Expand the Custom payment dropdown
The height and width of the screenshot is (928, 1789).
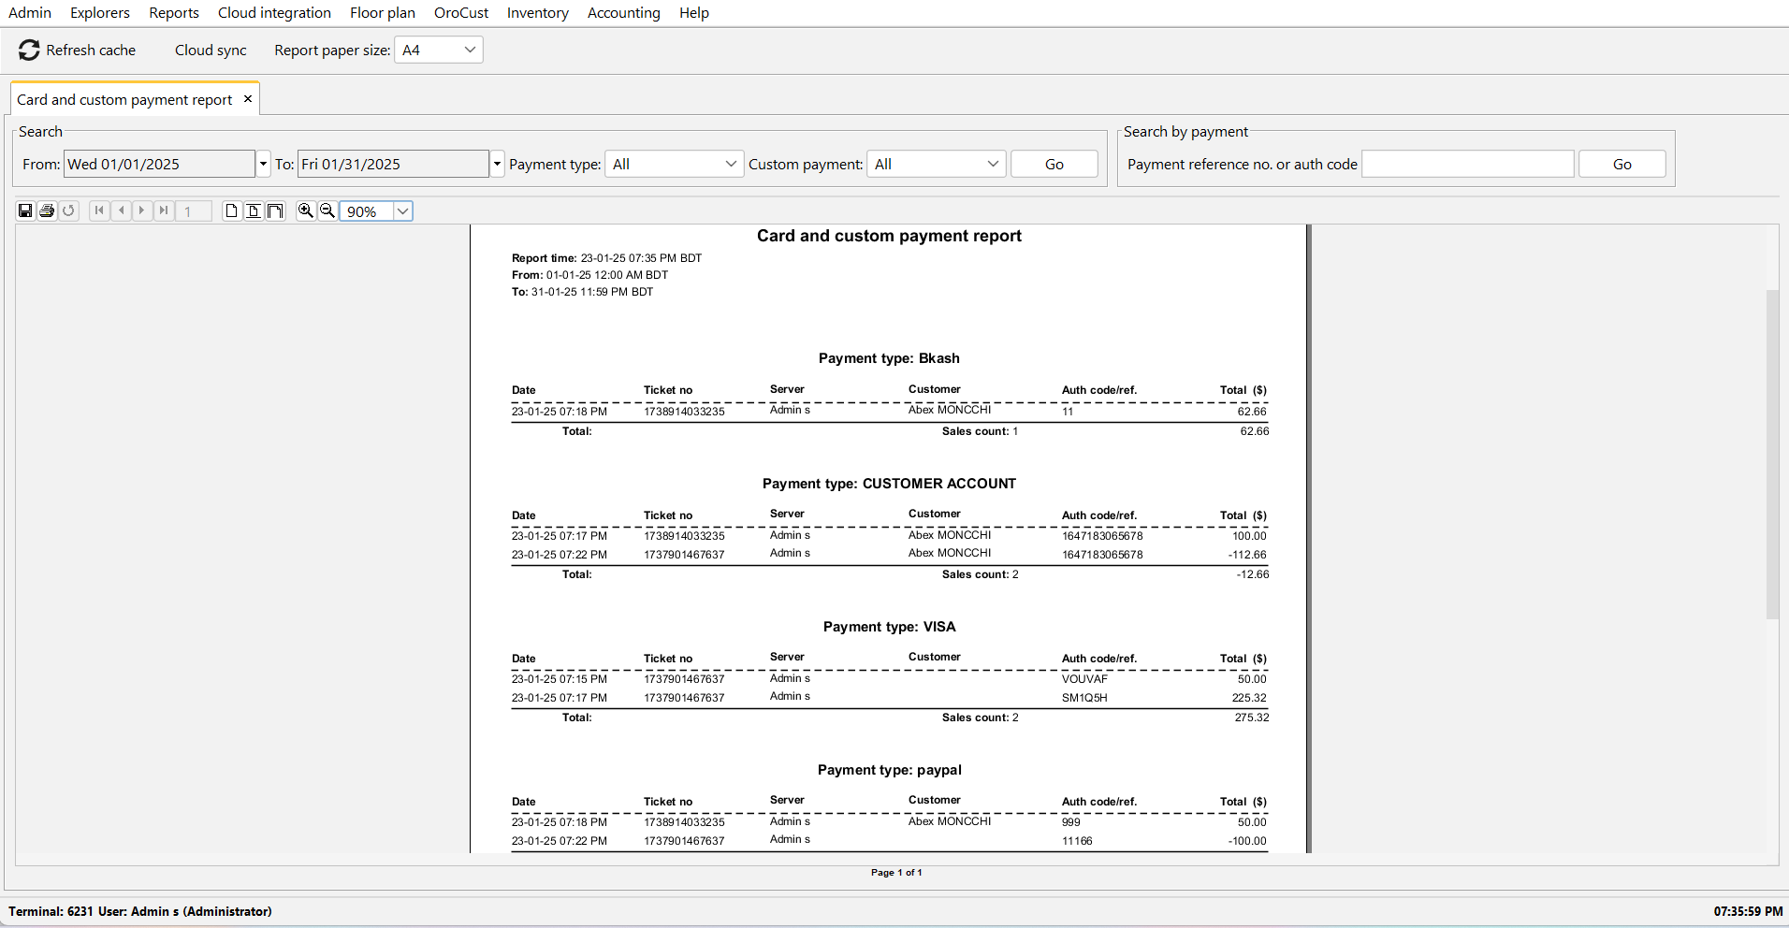[993, 164]
